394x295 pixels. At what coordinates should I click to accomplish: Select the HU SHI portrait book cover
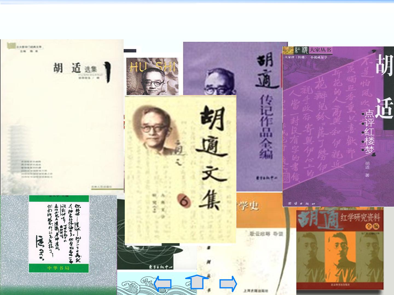tap(152, 76)
